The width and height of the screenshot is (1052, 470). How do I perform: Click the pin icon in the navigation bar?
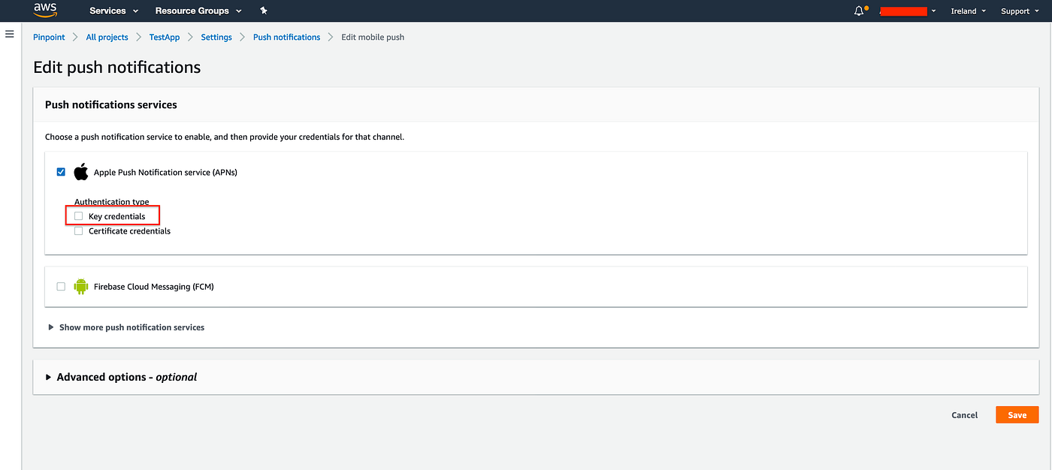coord(263,11)
